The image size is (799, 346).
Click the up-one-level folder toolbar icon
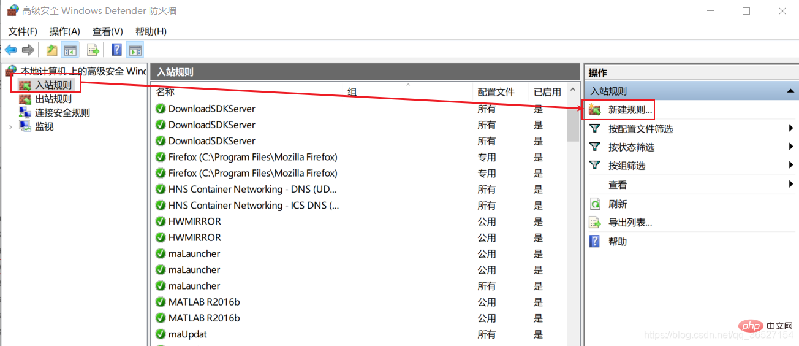pyautogui.click(x=51, y=50)
